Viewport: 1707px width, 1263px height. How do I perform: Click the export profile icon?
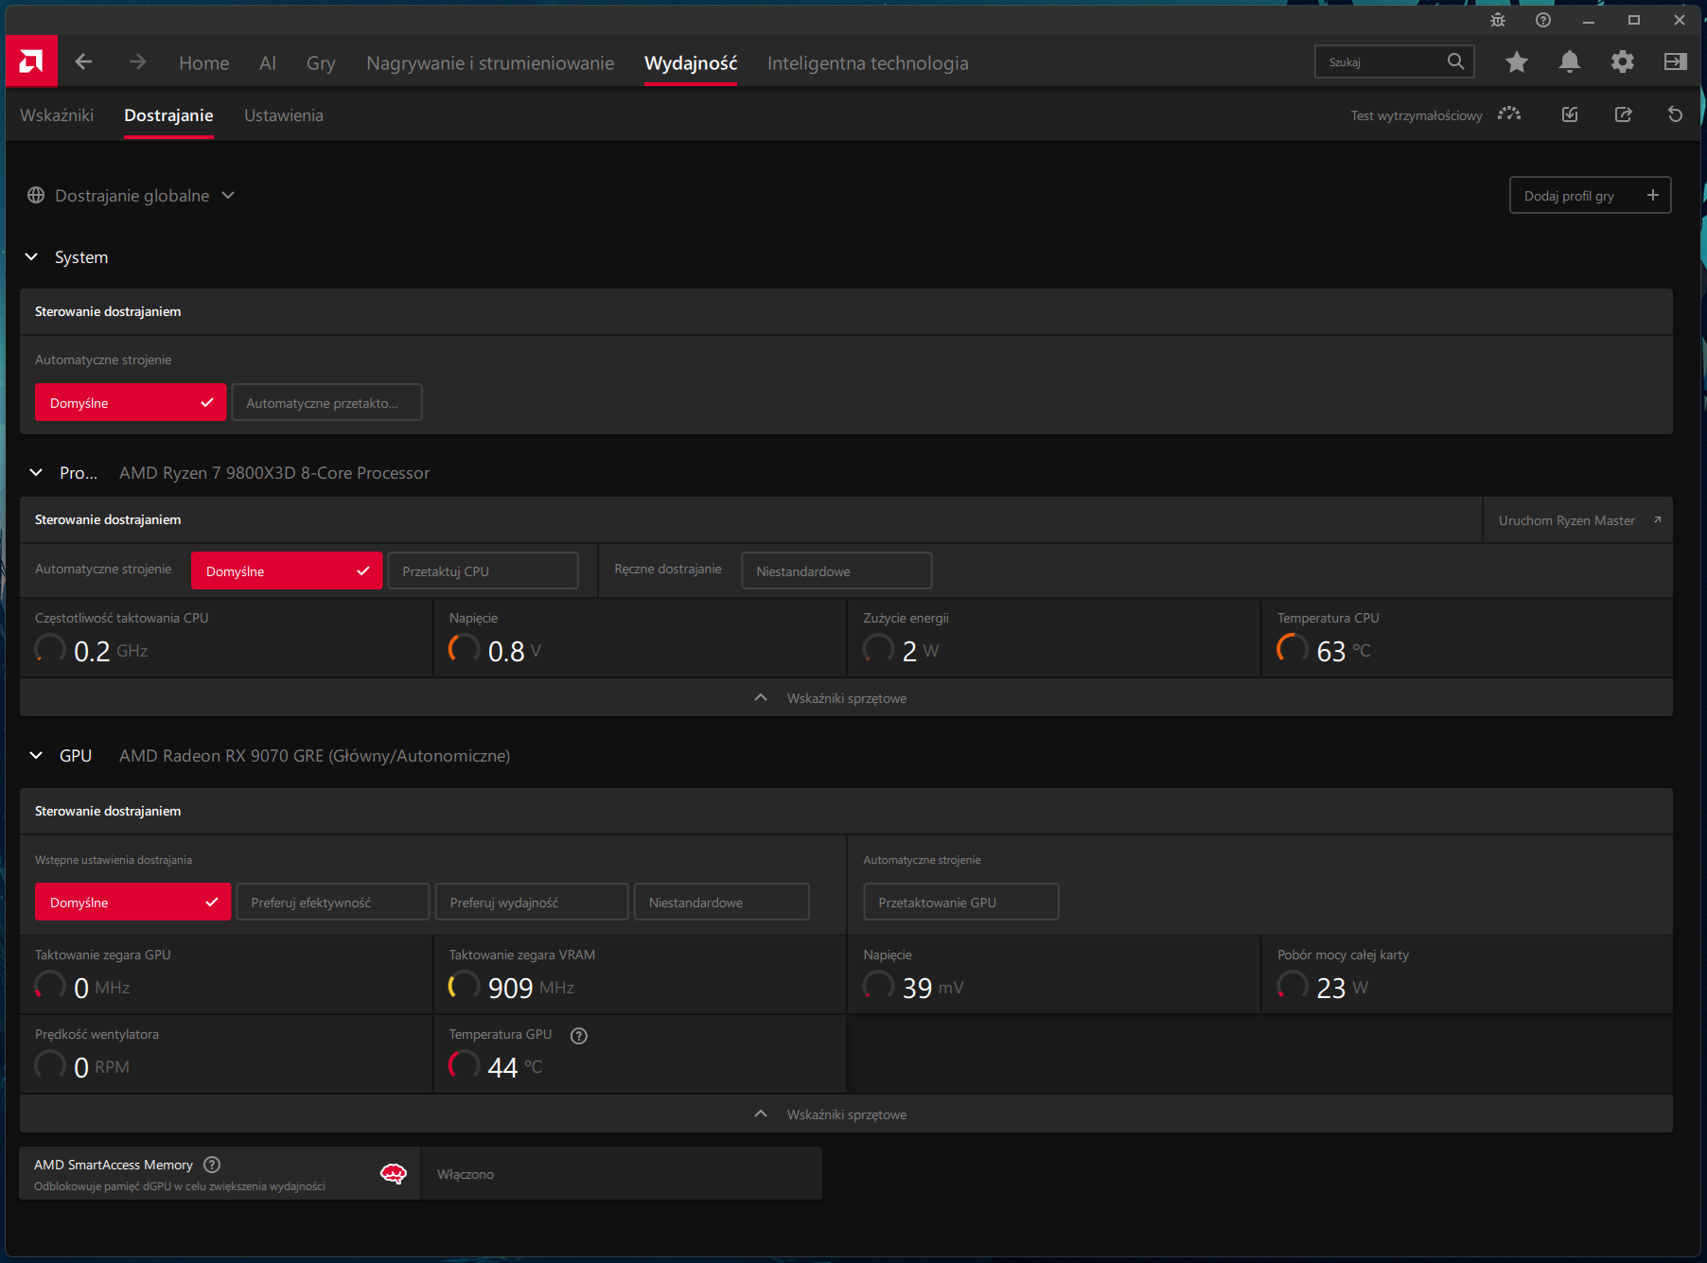pyautogui.click(x=1623, y=114)
